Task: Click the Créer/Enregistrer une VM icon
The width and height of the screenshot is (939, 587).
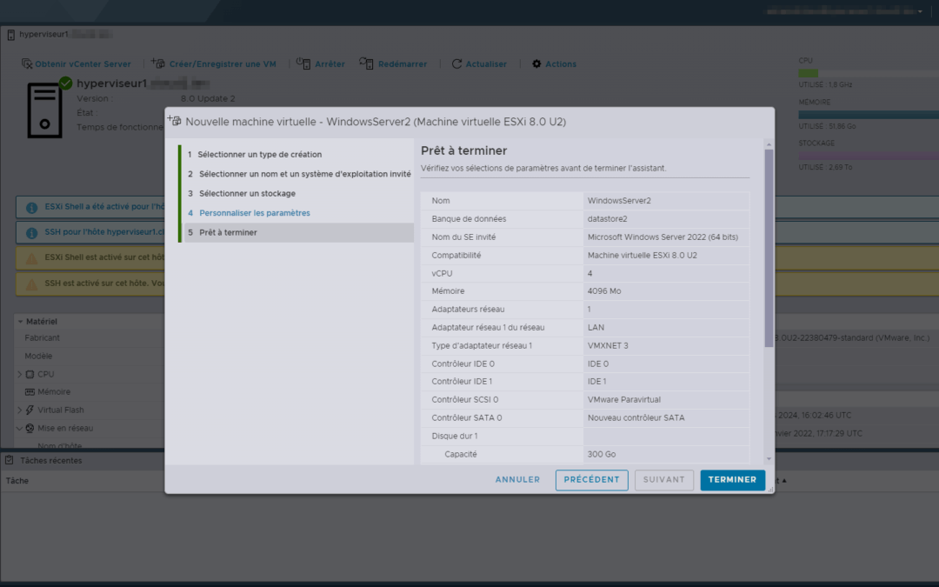Action: click(158, 63)
